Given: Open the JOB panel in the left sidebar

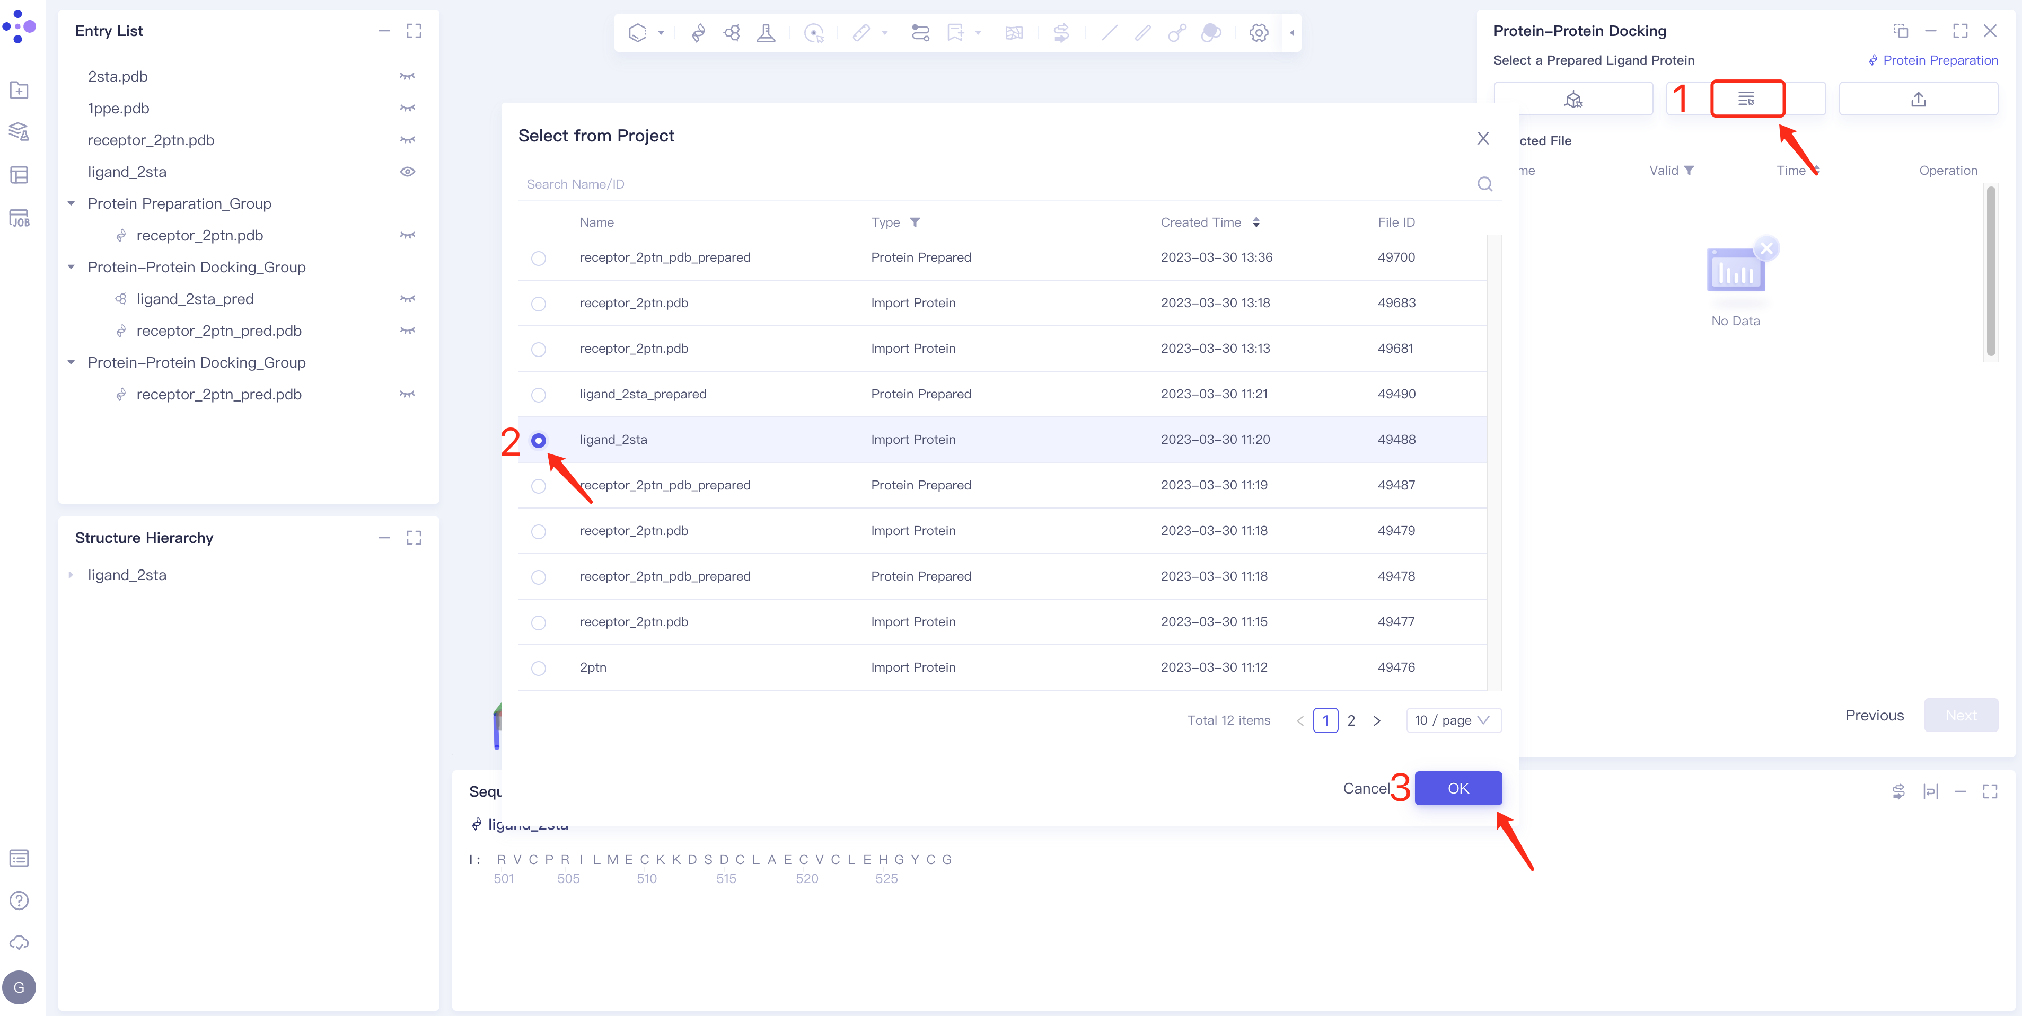Looking at the screenshot, I should click(x=20, y=218).
